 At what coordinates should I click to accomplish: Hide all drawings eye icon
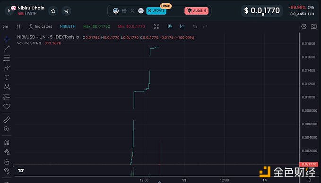(x=7, y=171)
